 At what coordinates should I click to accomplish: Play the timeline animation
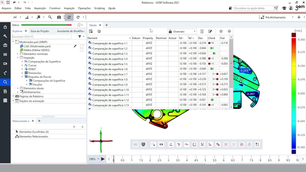[103, 159]
